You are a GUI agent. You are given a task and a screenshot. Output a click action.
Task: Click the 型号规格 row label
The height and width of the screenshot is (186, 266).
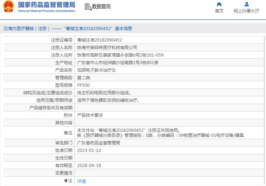(x=64, y=85)
